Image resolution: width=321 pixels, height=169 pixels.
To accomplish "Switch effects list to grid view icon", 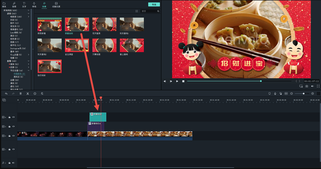I will click(x=137, y=11).
